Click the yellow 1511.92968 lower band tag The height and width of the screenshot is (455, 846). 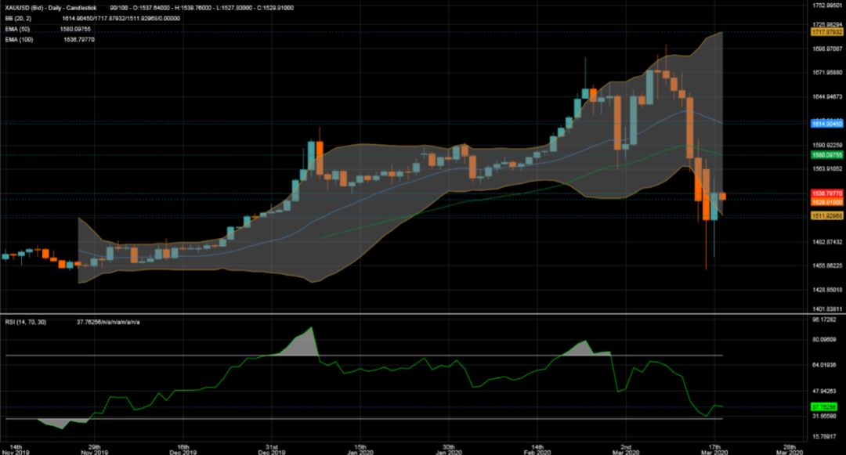(x=826, y=215)
